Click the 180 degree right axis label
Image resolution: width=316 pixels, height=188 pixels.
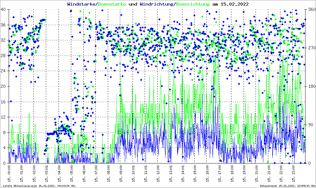[311, 86]
